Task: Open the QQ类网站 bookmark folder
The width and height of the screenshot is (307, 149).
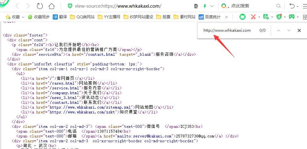Action: tap(82, 17)
